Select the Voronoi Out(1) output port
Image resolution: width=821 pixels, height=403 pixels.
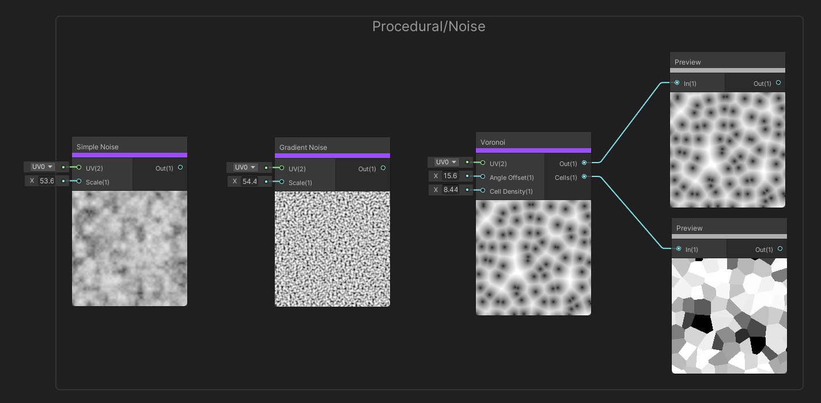pyautogui.click(x=584, y=163)
